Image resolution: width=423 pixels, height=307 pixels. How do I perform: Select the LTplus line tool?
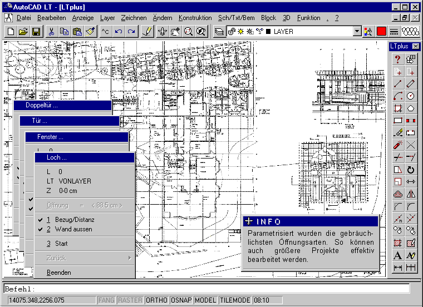[x=397, y=84]
